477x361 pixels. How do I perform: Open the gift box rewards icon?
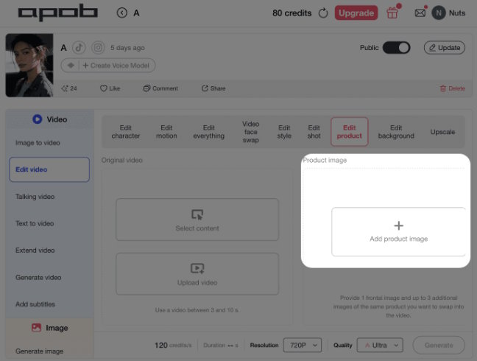pyautogui.click(x=392, y=13)
